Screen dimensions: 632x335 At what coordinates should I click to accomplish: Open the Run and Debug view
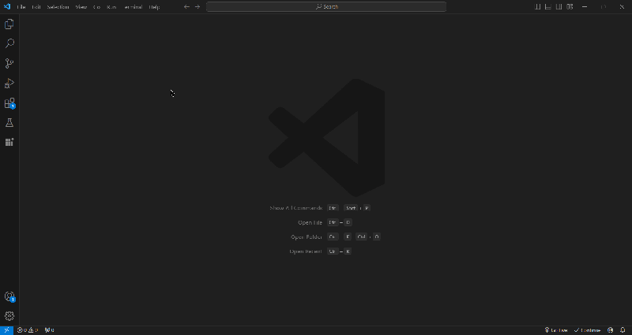[x=9, y=83]
